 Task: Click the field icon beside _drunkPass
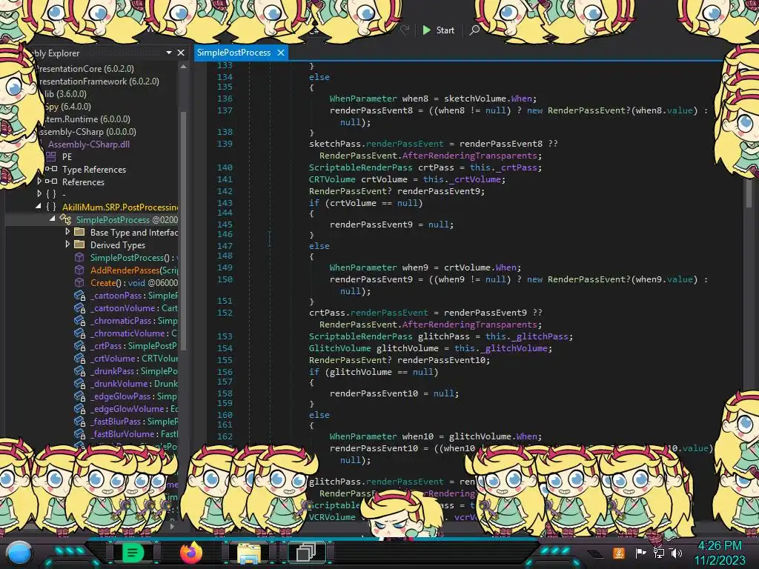pyautogui.click(x=80, y=370)
